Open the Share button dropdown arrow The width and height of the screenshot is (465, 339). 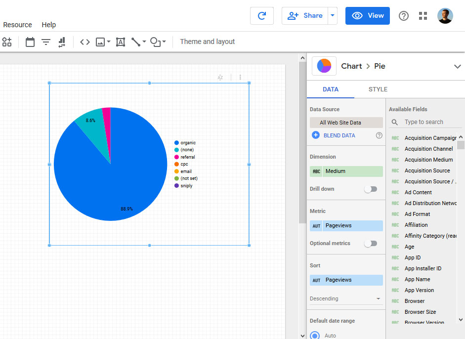pos(332,15)
